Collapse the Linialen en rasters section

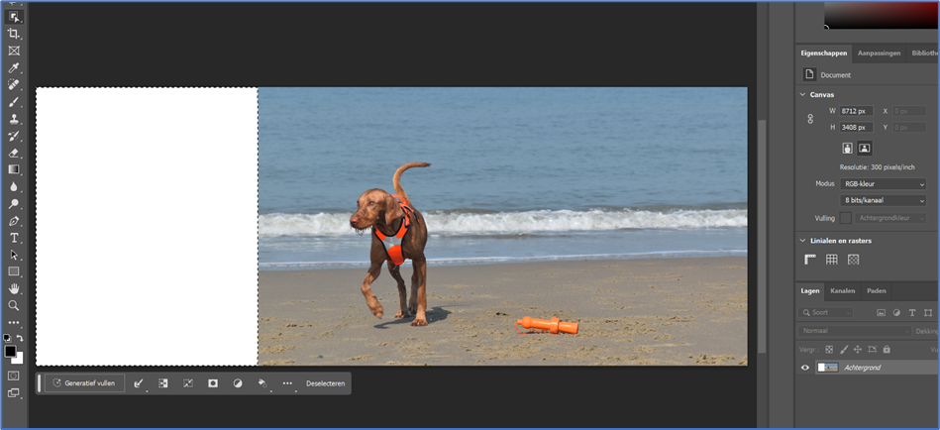pos(802,241)
